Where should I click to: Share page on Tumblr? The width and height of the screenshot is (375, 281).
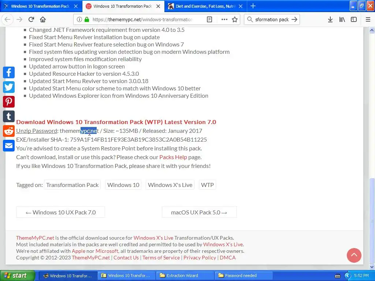click(9, 116)
